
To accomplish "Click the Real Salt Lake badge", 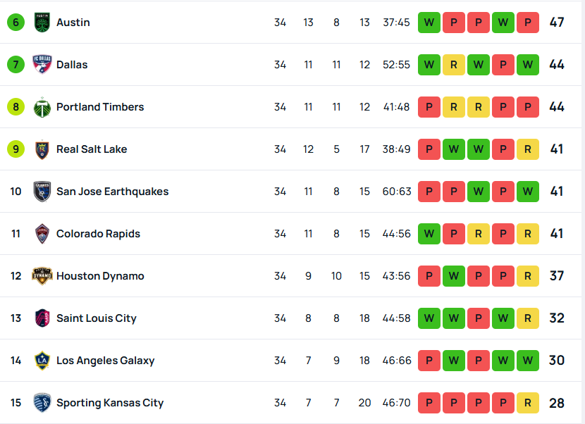I will click(42, 149).
